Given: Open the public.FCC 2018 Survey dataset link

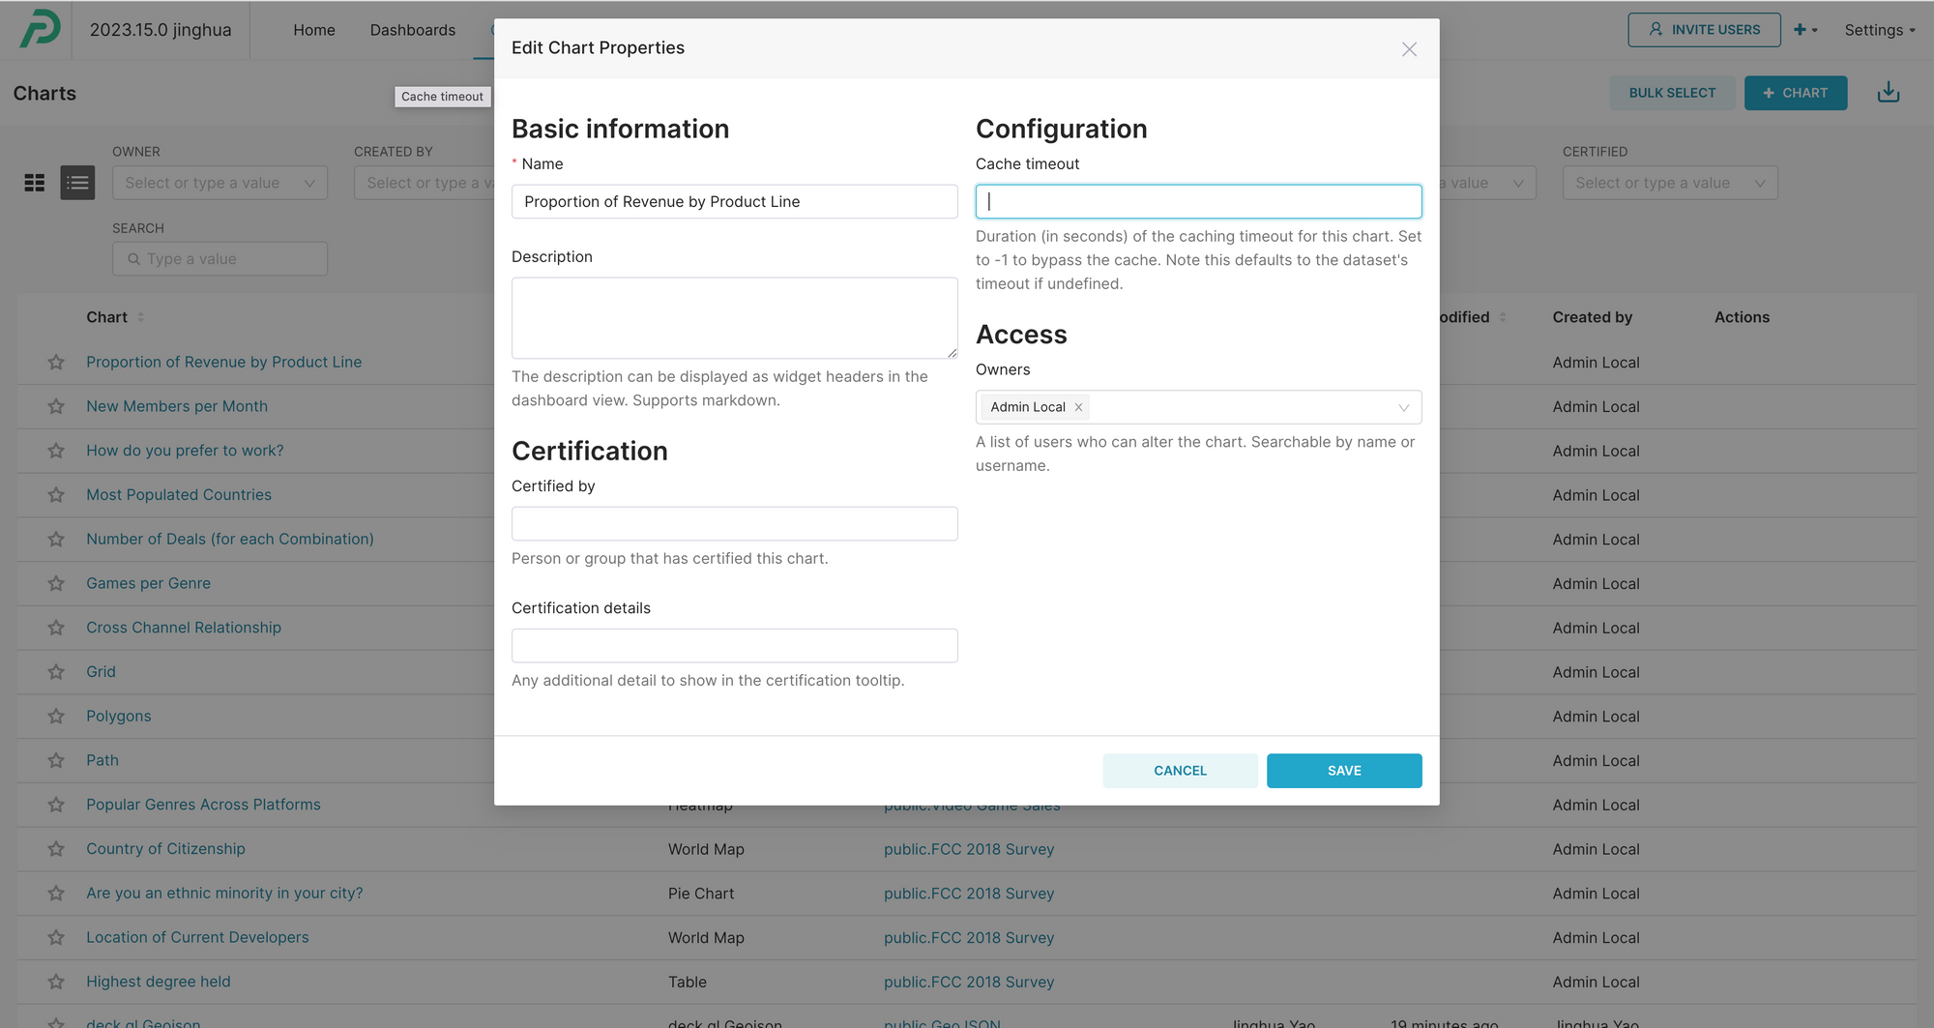Looking at the screenshot, I should [x=969, y=848].
